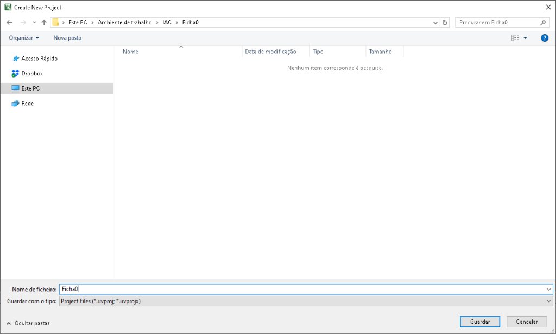556x334 pixels.
Task: Open Acesso Rápido in the sidebar
Action: (x=39, y=59)
